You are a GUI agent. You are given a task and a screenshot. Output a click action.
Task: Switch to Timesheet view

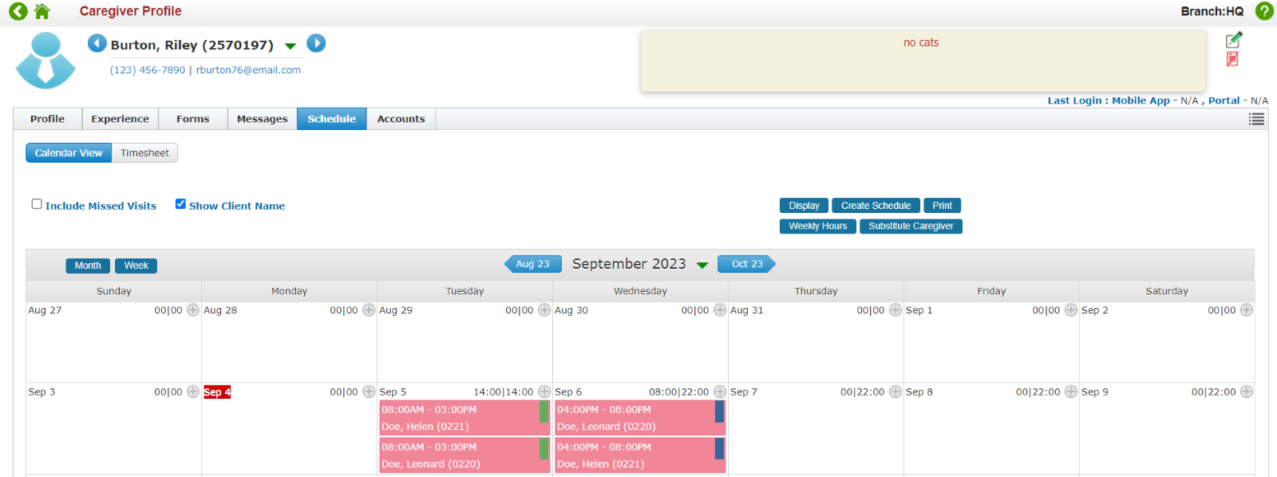(x=144, y=153)
